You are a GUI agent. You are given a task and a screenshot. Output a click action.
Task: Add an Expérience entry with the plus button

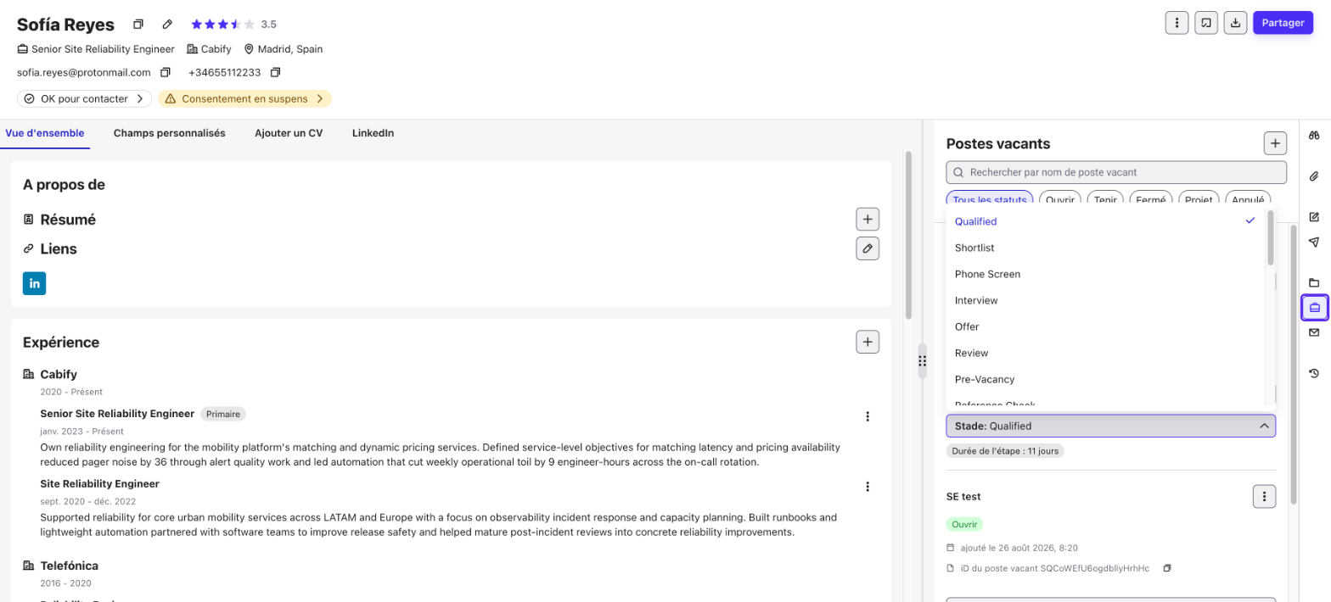click(x=868, y=342)
